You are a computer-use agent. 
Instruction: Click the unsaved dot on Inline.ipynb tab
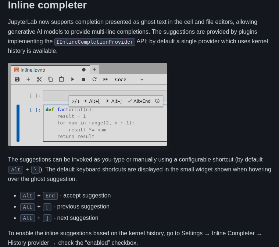click(x=84, y=70)
